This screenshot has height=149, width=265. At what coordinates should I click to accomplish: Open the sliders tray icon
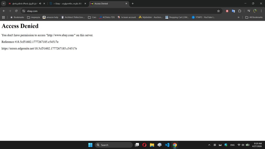pyautogui.click(x=215, y=145)
